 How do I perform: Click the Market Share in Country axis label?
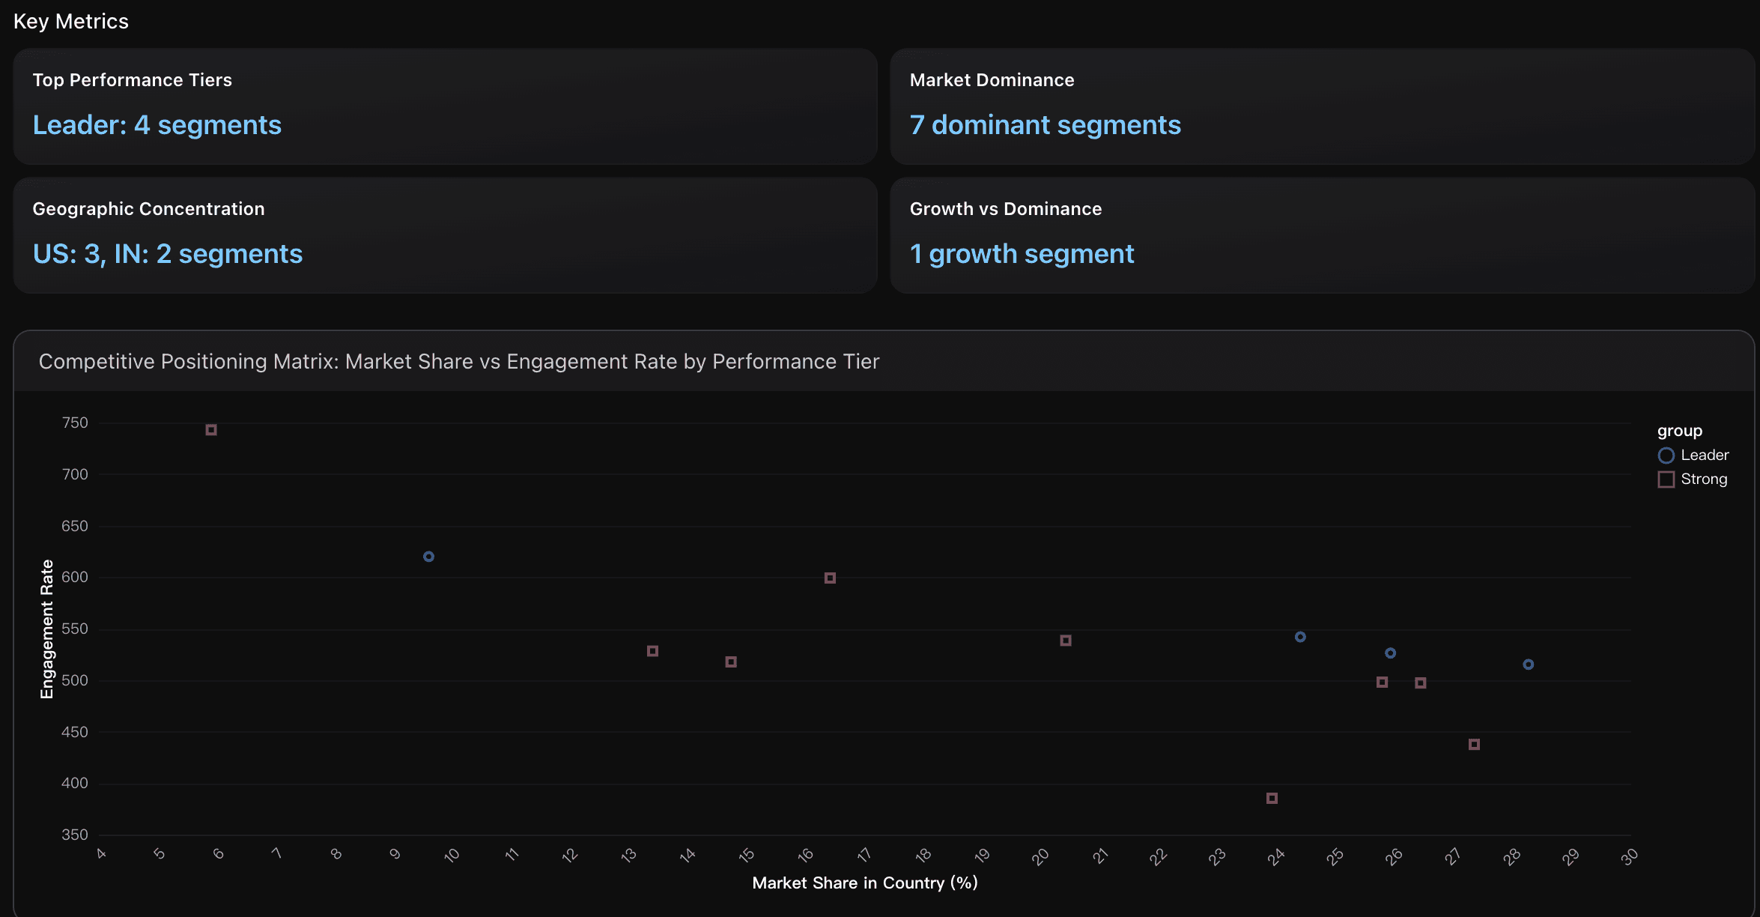tap(865, 883)
